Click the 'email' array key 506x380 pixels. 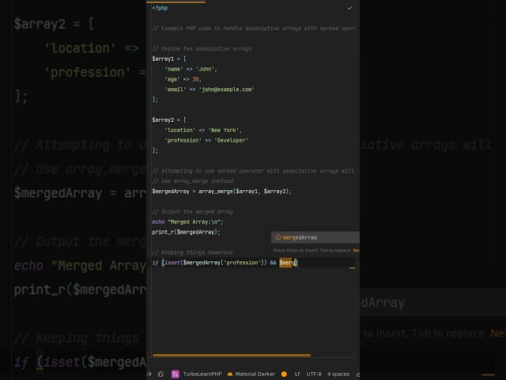[x=176, y=89]
